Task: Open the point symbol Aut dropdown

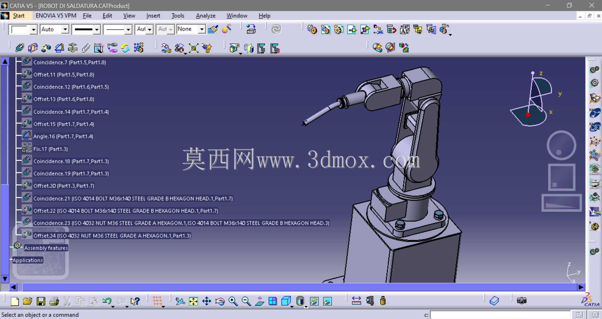Action: (x=150, y=30)
